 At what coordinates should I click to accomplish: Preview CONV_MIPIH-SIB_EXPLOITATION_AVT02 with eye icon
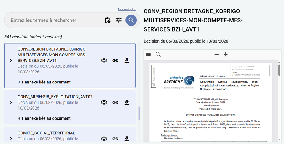coord(104,103)
